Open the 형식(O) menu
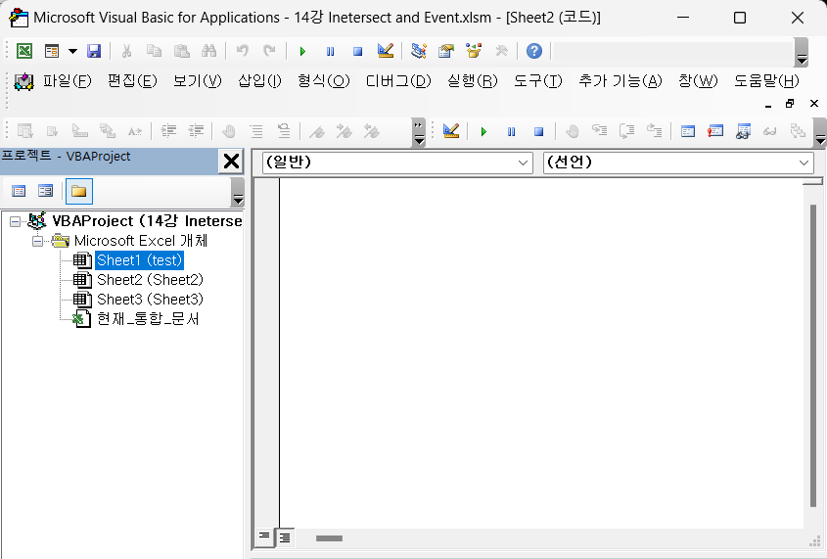 pos(324,81)
